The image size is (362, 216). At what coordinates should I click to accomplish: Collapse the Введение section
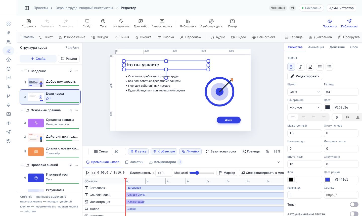pos(22,71)
